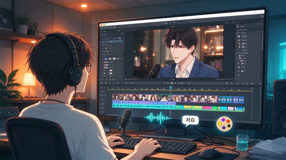
Task: Click the right panel's vertical scrollbar
Action: pyautogui.click(x=262, y=40)
